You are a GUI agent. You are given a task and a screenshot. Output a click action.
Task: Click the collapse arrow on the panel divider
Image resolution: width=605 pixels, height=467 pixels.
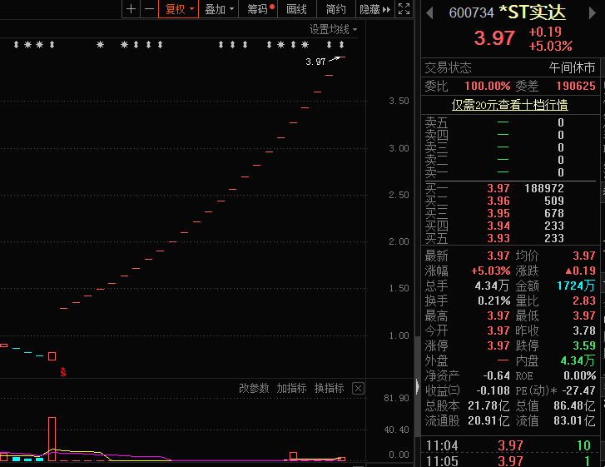418,385
